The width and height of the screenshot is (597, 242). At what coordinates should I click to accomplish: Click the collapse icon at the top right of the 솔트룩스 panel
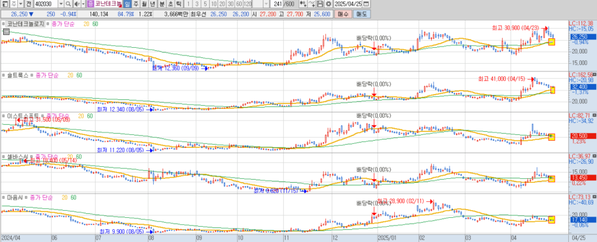pos(594,74)
